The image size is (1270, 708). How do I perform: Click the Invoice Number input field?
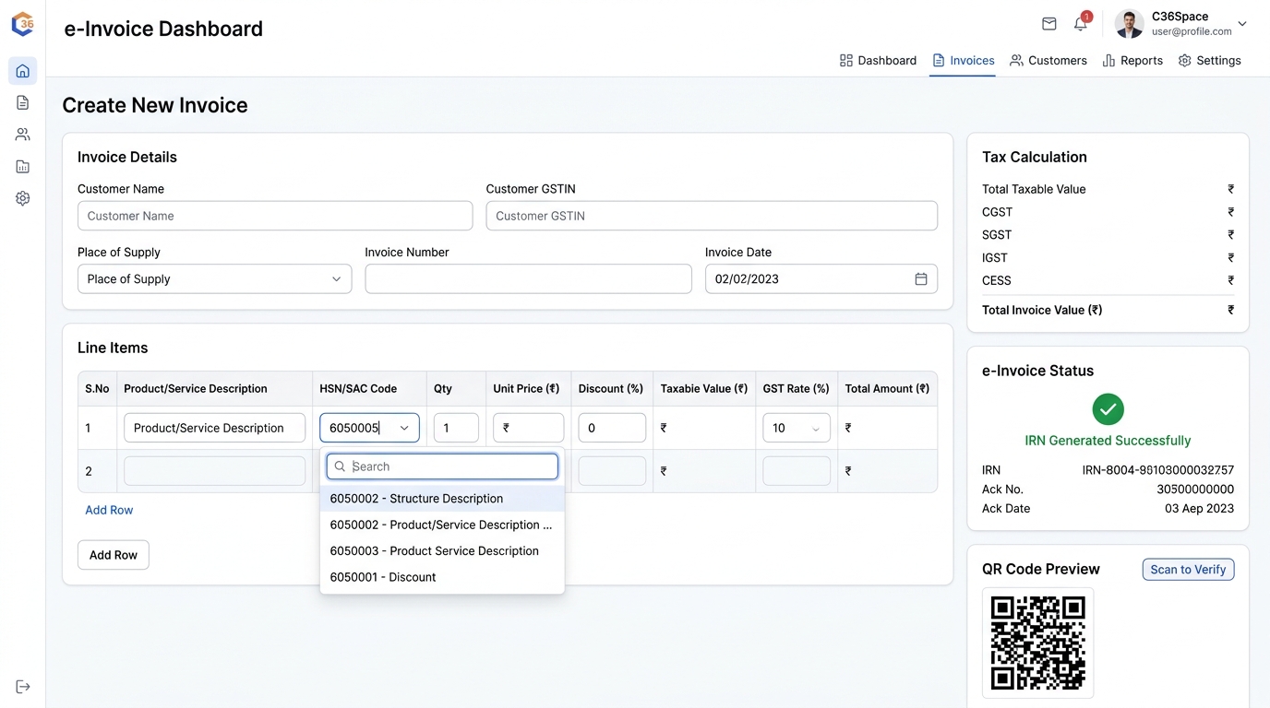click(528, 279)
